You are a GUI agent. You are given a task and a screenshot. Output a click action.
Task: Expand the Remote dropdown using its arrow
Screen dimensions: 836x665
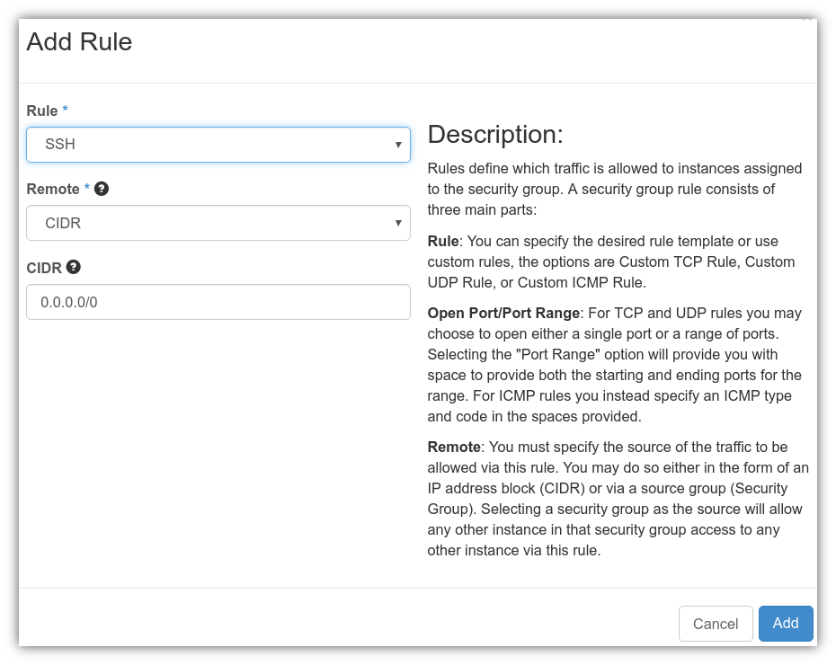click(x=398, y=223)
